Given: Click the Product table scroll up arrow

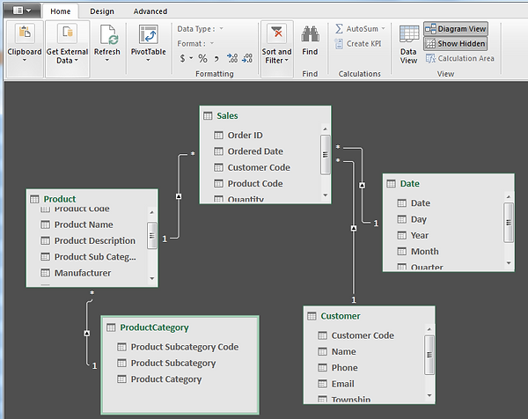Looking at the screenshot, I should tap(152, 212).
